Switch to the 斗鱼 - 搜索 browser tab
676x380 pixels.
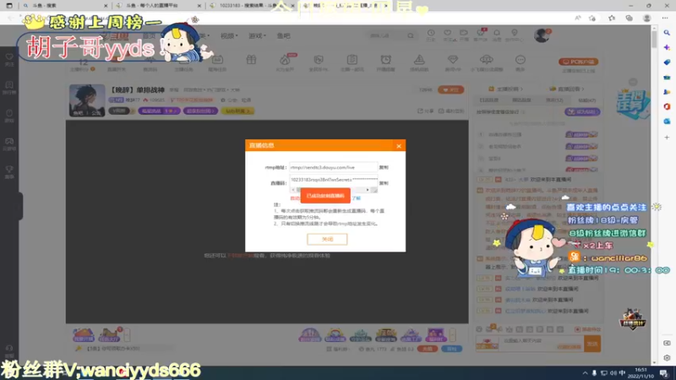point(65,6)
